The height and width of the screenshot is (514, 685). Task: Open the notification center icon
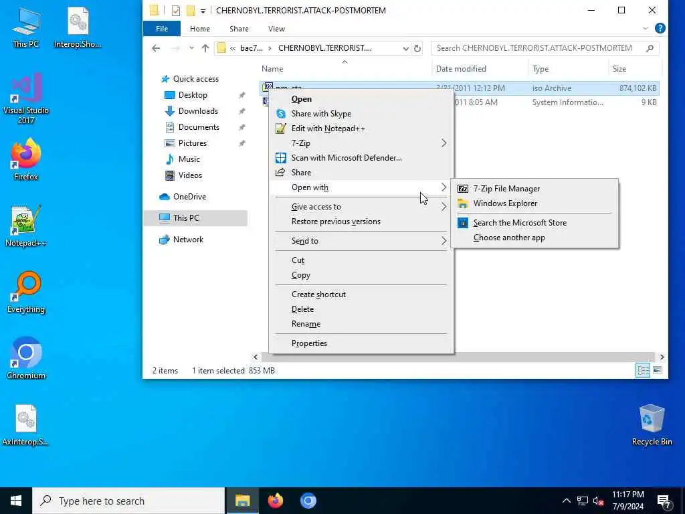pyautogui.click(x=664, y=501)
